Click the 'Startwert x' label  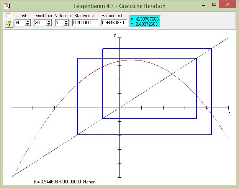coord(84,16)
